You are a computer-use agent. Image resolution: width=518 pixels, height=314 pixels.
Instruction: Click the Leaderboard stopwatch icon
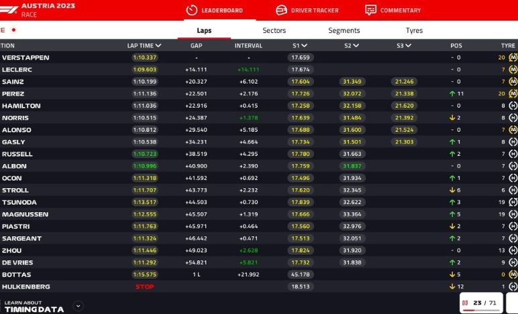(x=191, y=10)
